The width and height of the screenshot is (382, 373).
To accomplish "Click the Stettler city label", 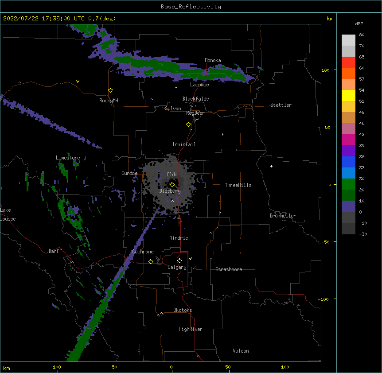I will tap(281, 105).
